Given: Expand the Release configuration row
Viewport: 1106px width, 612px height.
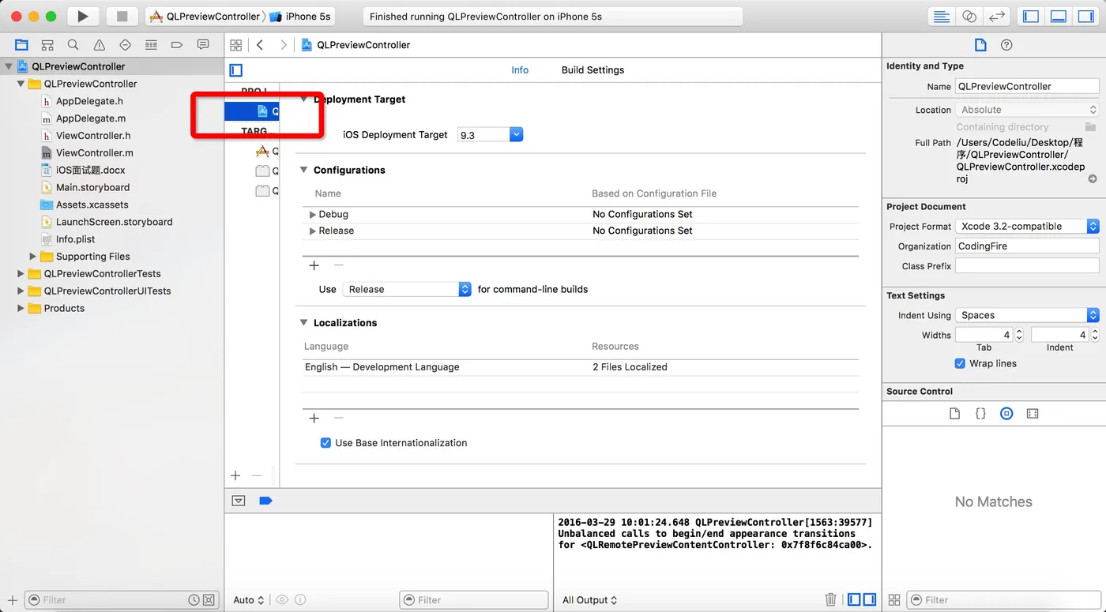Looking at the screenshot, I should click(x=313, y=231).
